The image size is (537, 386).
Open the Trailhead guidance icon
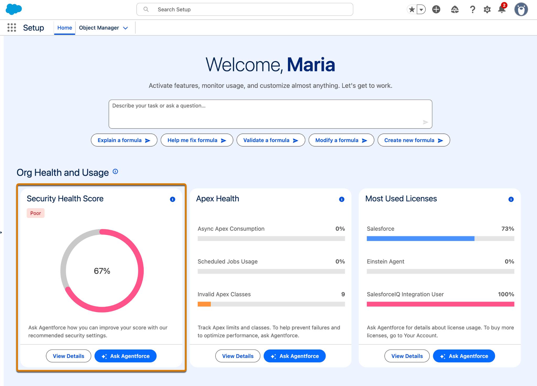click(455, 10)
